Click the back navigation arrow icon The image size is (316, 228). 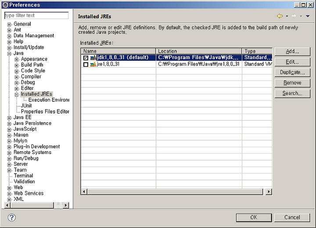[x=280, y=16]
